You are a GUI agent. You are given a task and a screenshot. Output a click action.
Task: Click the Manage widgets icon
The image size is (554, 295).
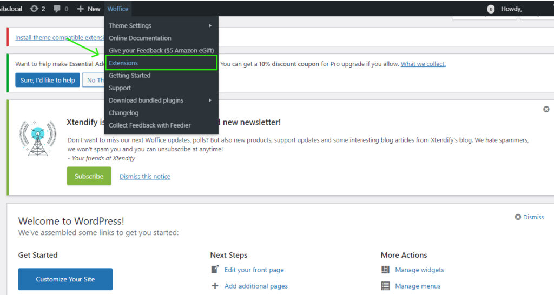385,270
